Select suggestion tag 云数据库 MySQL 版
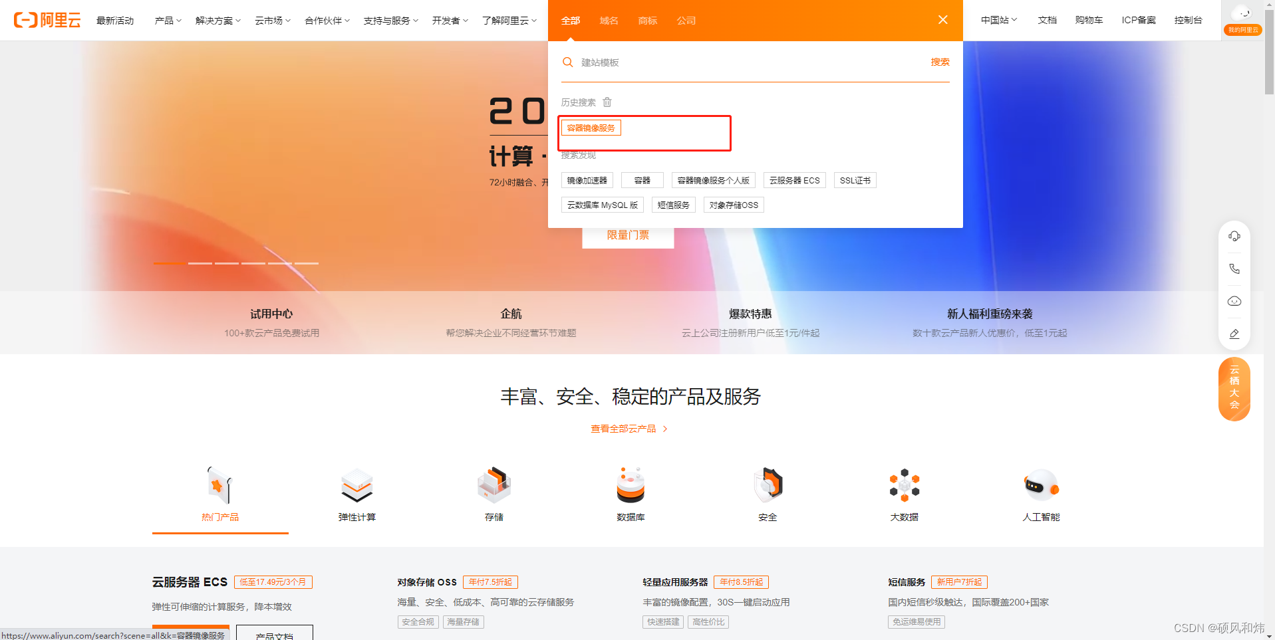The image size is (1275, 640). coord(602,205)
